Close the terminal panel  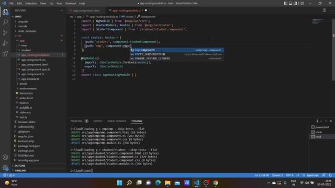(x=331, y=121)
